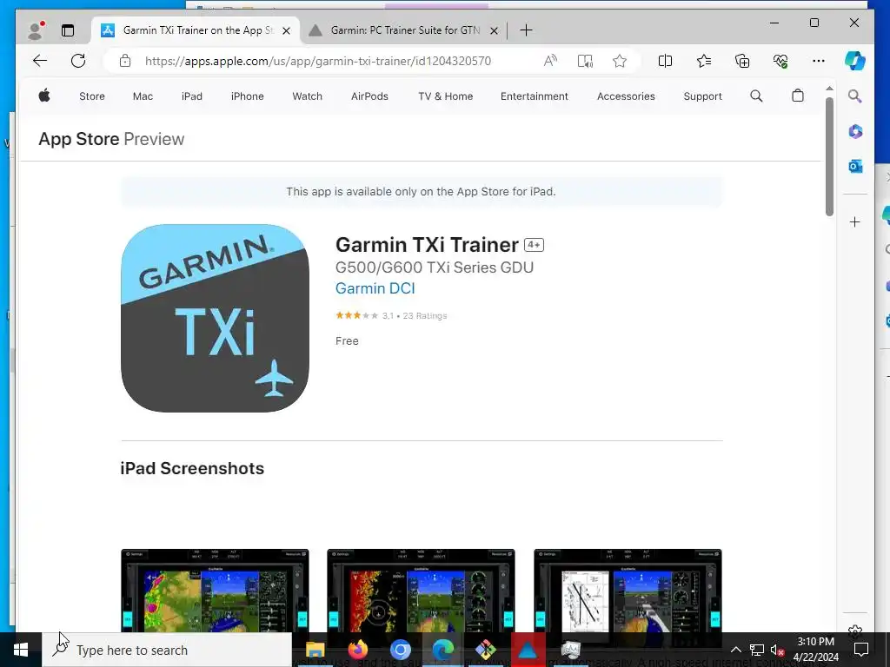Open the TV & Home menu item
Screen dimensions: 890x667
[446, 96]
